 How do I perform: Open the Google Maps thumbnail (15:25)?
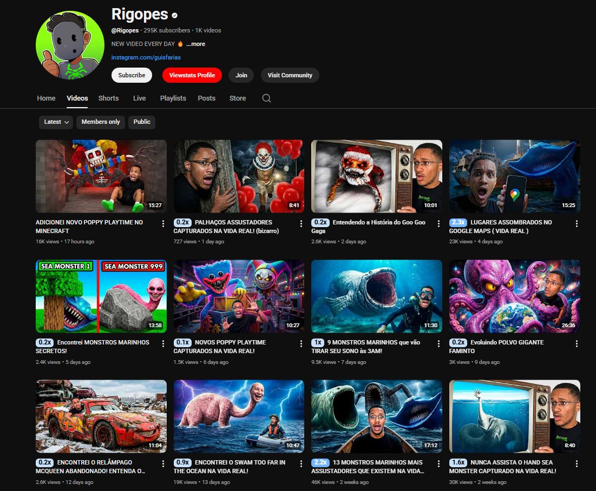515,176
